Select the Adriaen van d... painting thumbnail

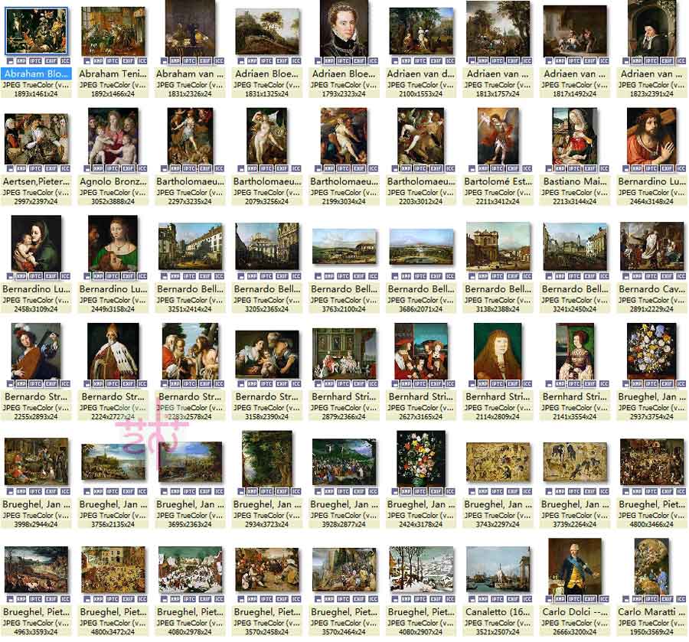click(x=421, y=31)
